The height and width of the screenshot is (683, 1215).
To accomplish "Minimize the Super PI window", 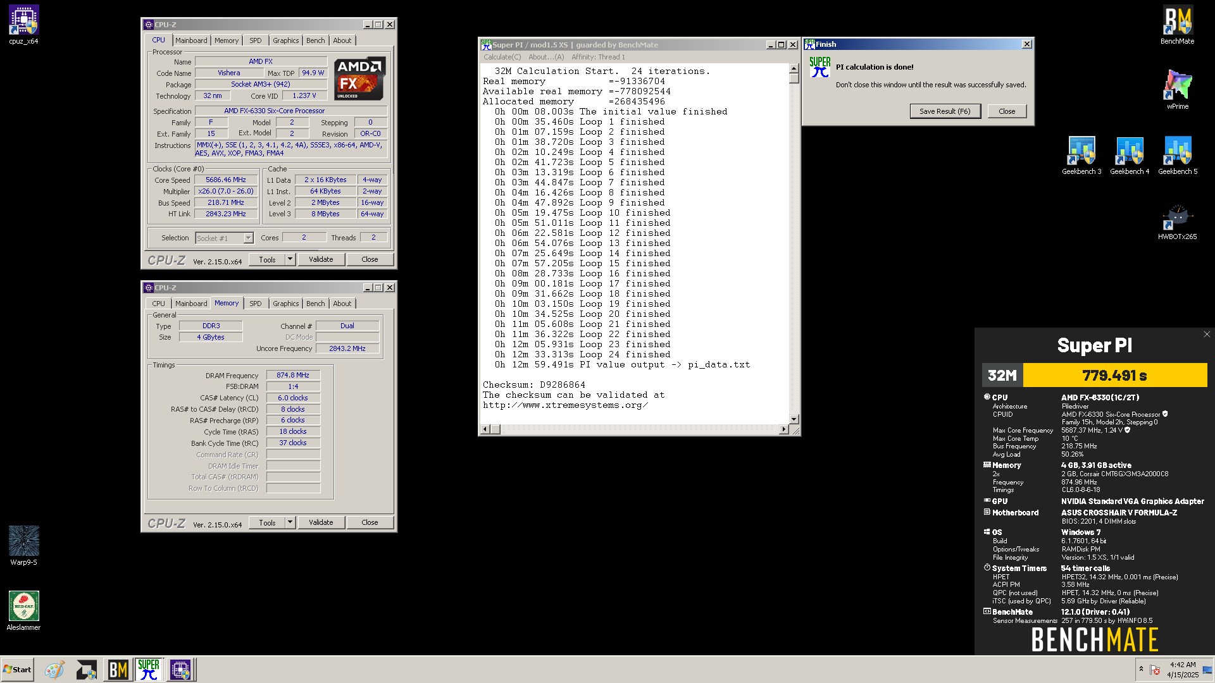I will pos(770,45).
